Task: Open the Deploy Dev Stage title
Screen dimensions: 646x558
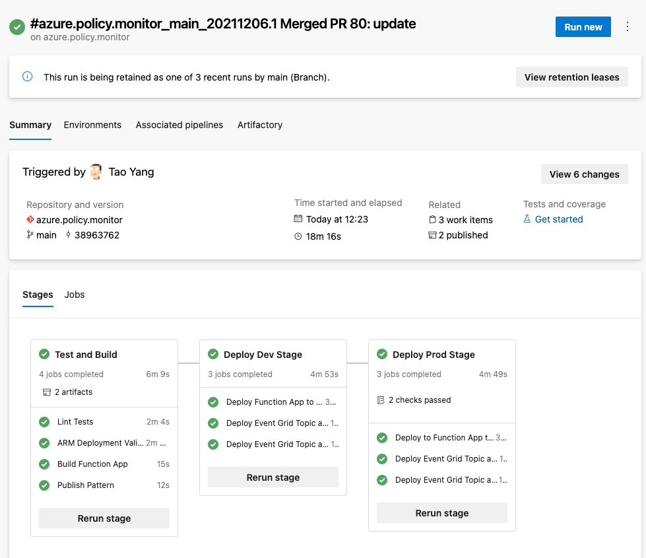Action: [263, 355]
